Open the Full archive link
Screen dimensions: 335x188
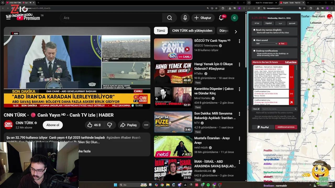[x=291, y=62]
